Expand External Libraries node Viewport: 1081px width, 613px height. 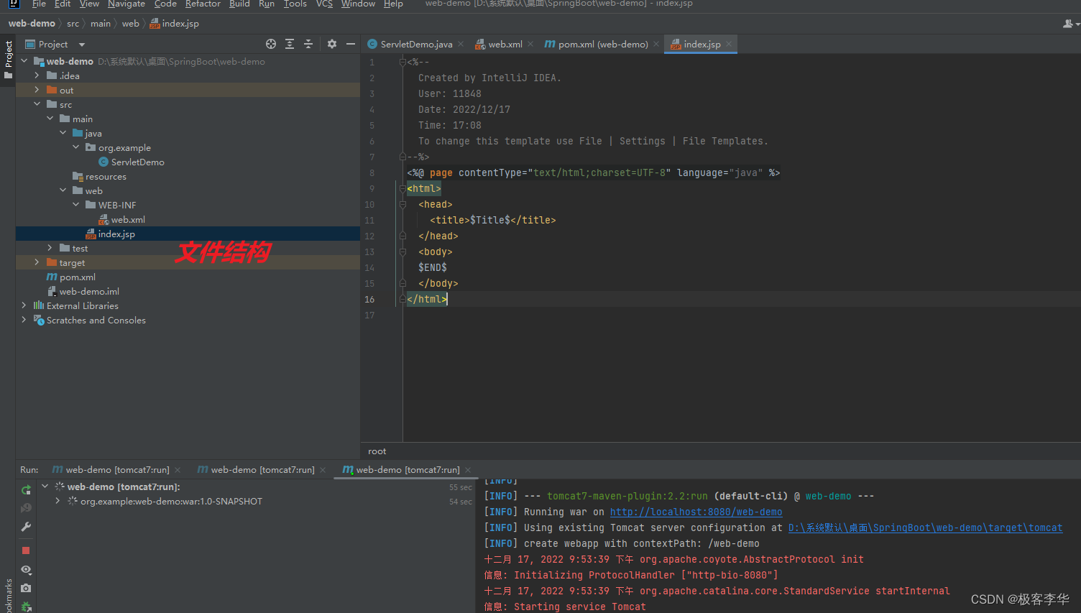point(24,305)
